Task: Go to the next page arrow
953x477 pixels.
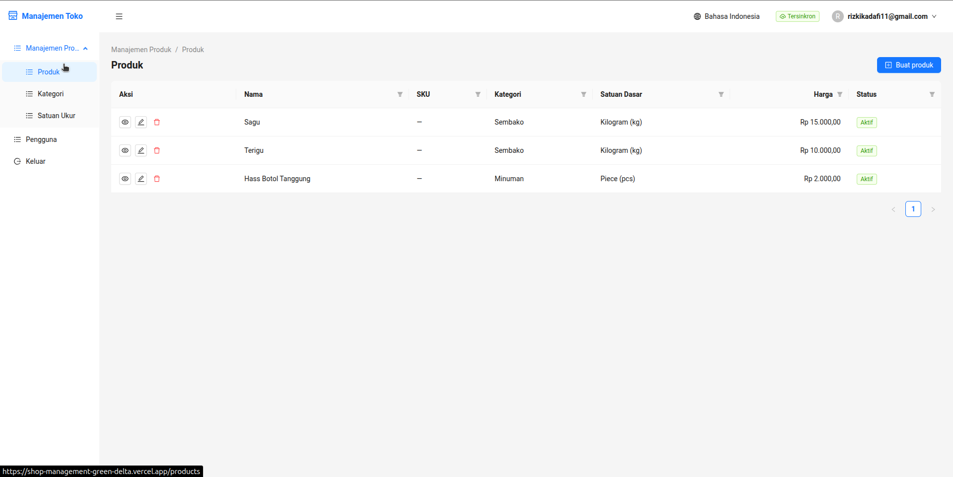Action: tap(933, 209)
